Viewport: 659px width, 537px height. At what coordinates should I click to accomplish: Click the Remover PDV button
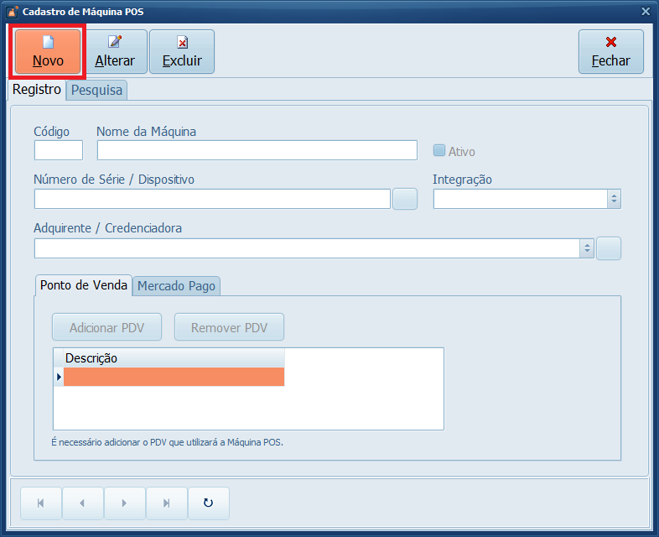[229, 327]
